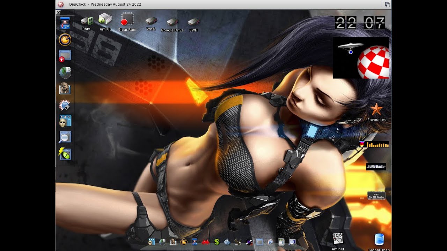Collapse the left dock using its top arrow
Viewport: 447px width, 251px height.
pos(58,12)
